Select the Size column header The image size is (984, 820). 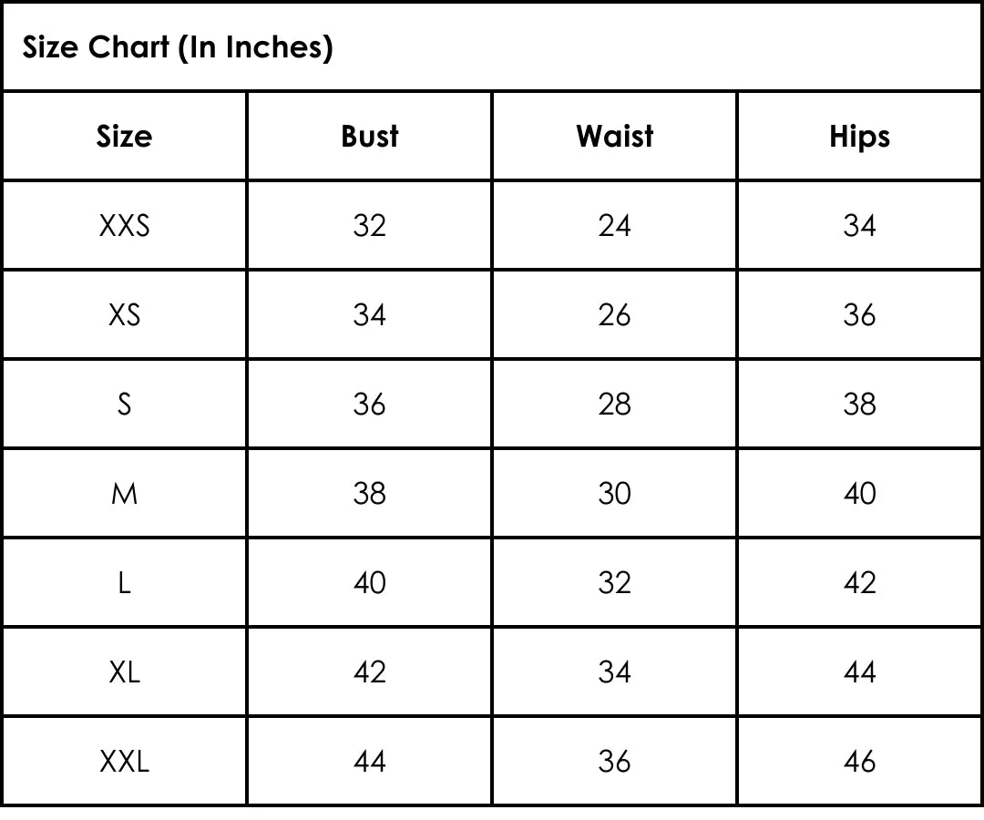coord(124,136)
